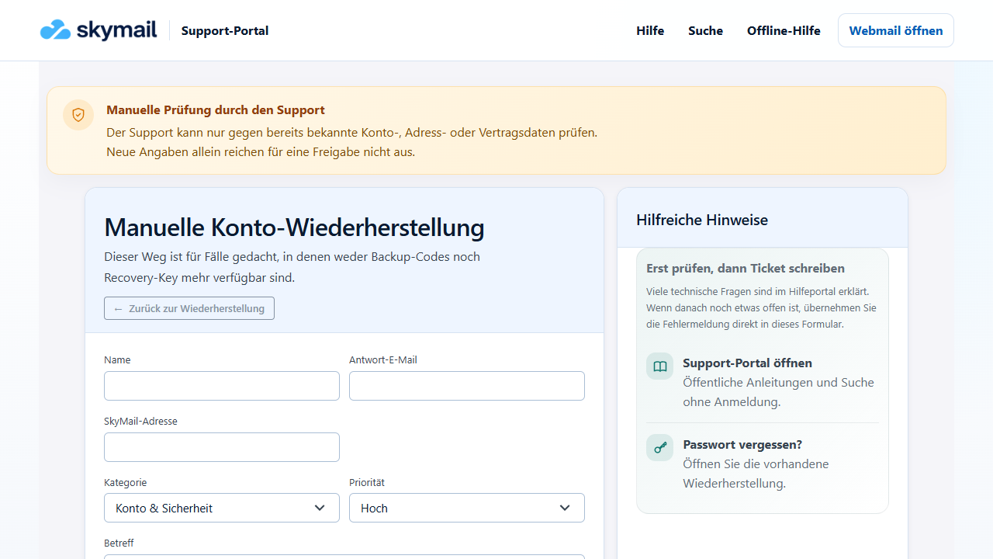
Task: Click the skymail wordmark text
Action: (116, 30)
